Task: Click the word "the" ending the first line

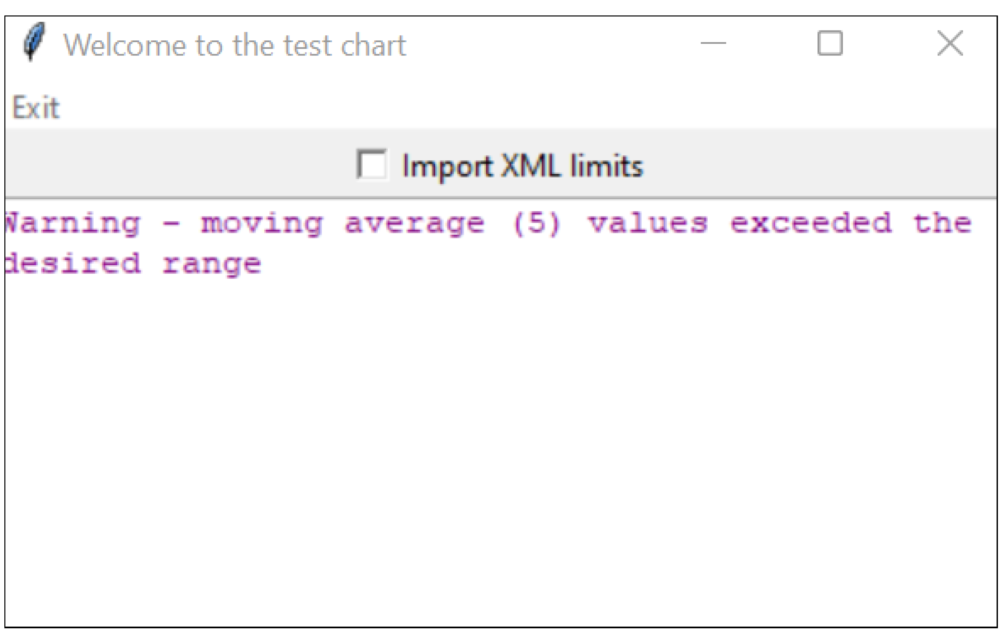Action: click(x=942, y=223)
